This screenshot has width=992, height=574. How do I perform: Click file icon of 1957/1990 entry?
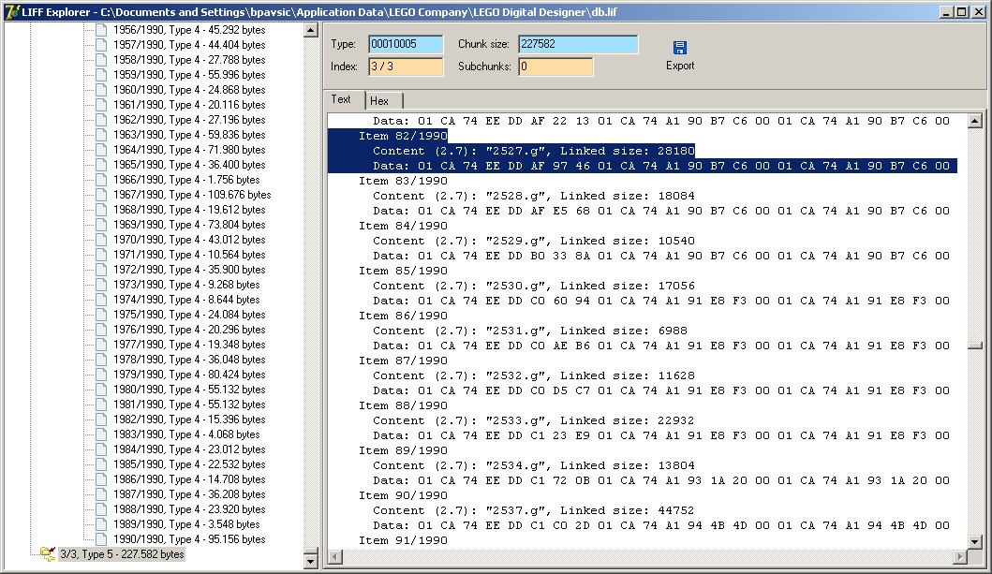point(101,45)
